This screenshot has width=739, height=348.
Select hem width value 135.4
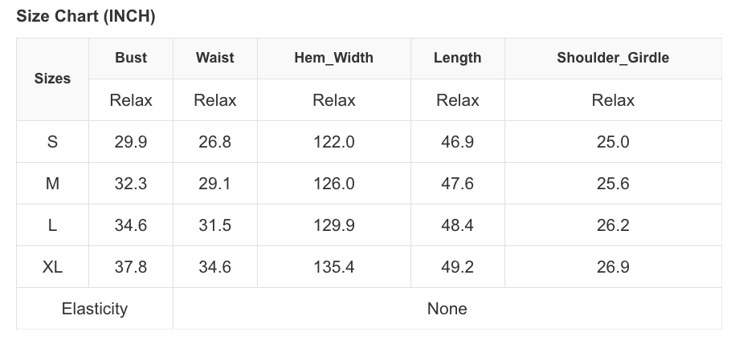(333, 267)
